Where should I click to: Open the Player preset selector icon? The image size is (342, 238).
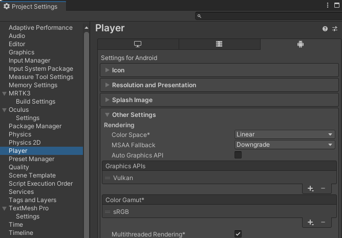tap(335, 29)
